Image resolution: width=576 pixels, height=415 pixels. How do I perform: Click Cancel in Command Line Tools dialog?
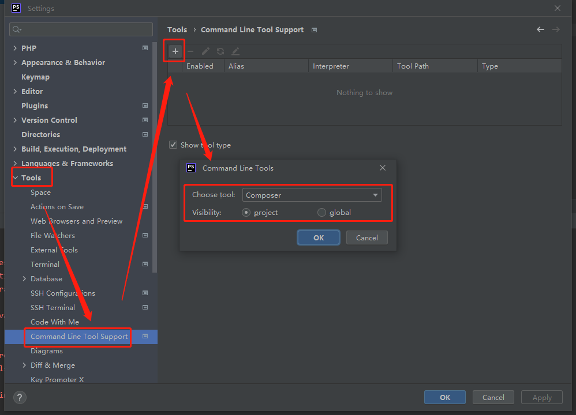click(x=366, y=237)
